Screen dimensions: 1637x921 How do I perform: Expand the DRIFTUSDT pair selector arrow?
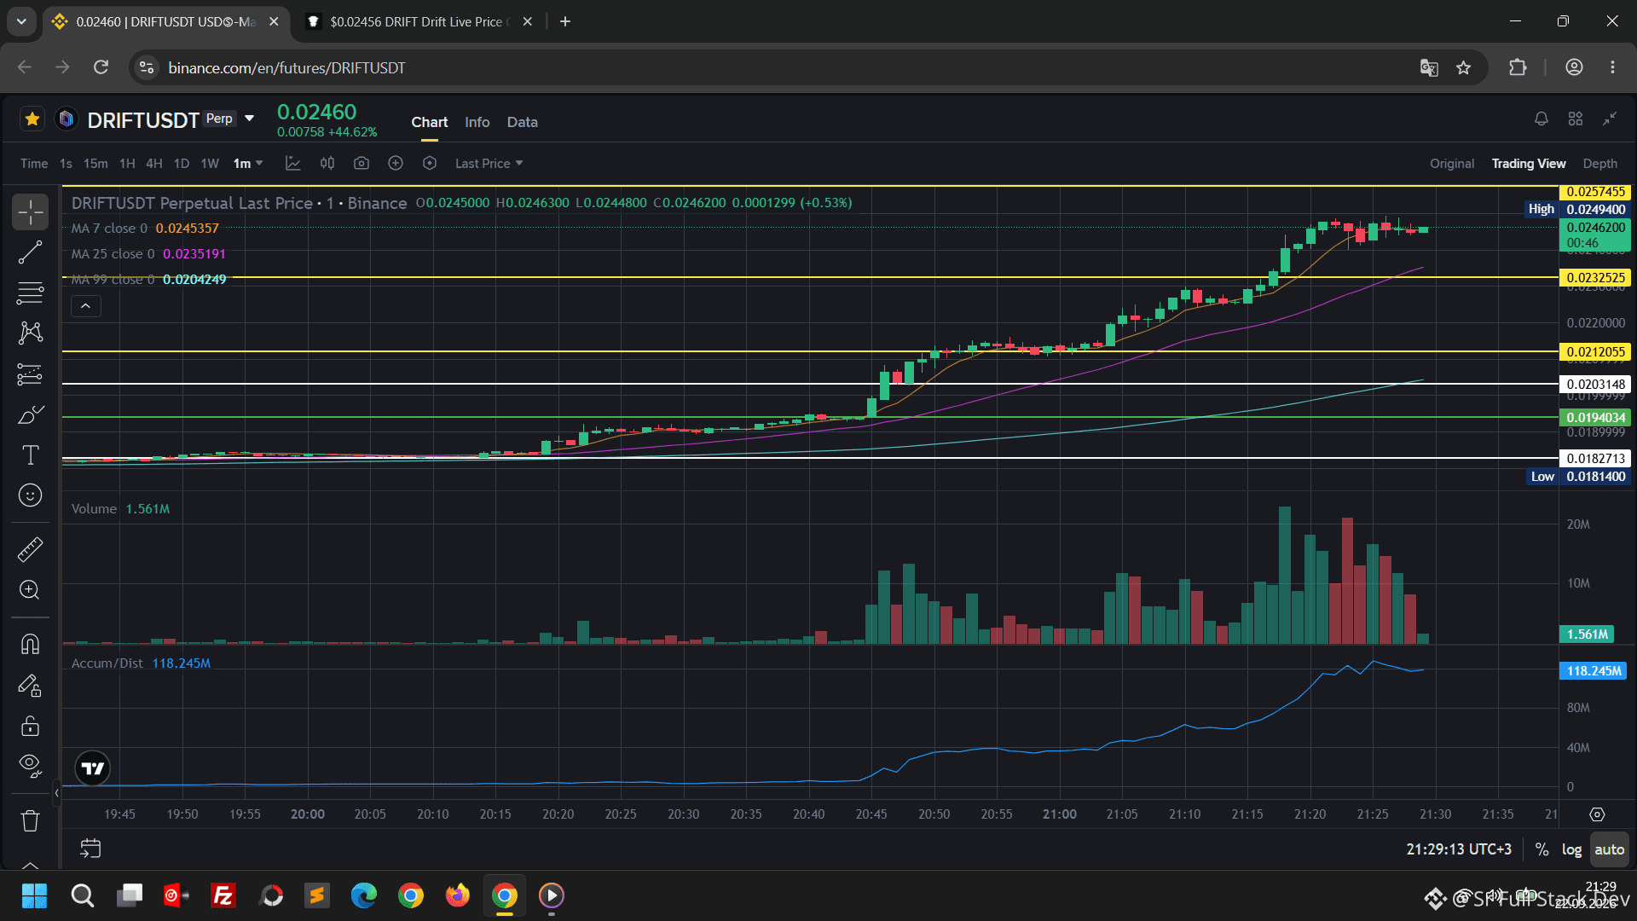tap(250, 119)
